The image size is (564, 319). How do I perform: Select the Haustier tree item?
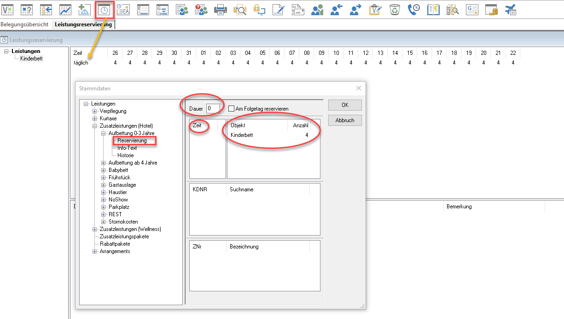pos(117,192)
